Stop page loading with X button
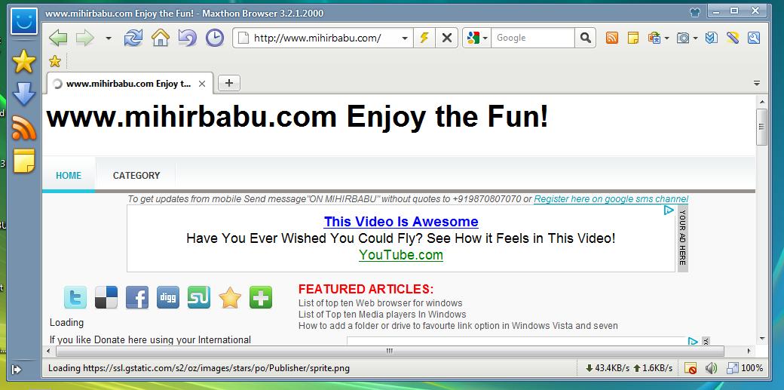 (x=447, y=38)
